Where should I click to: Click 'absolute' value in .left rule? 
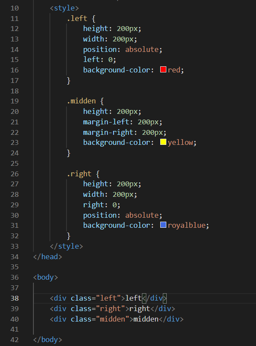point(142,49)
